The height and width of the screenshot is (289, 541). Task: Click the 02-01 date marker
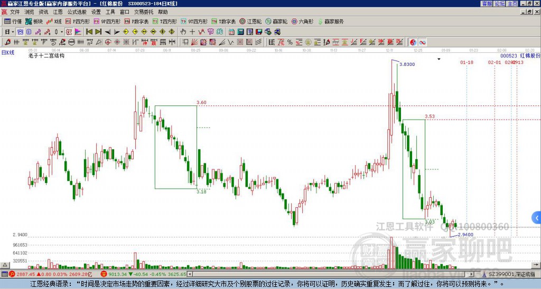click(495, 62)
